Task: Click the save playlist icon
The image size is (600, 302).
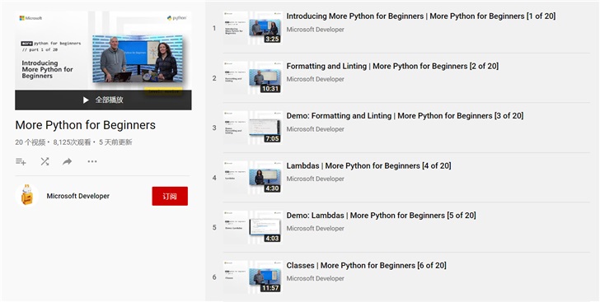Action: click(21, 161)
